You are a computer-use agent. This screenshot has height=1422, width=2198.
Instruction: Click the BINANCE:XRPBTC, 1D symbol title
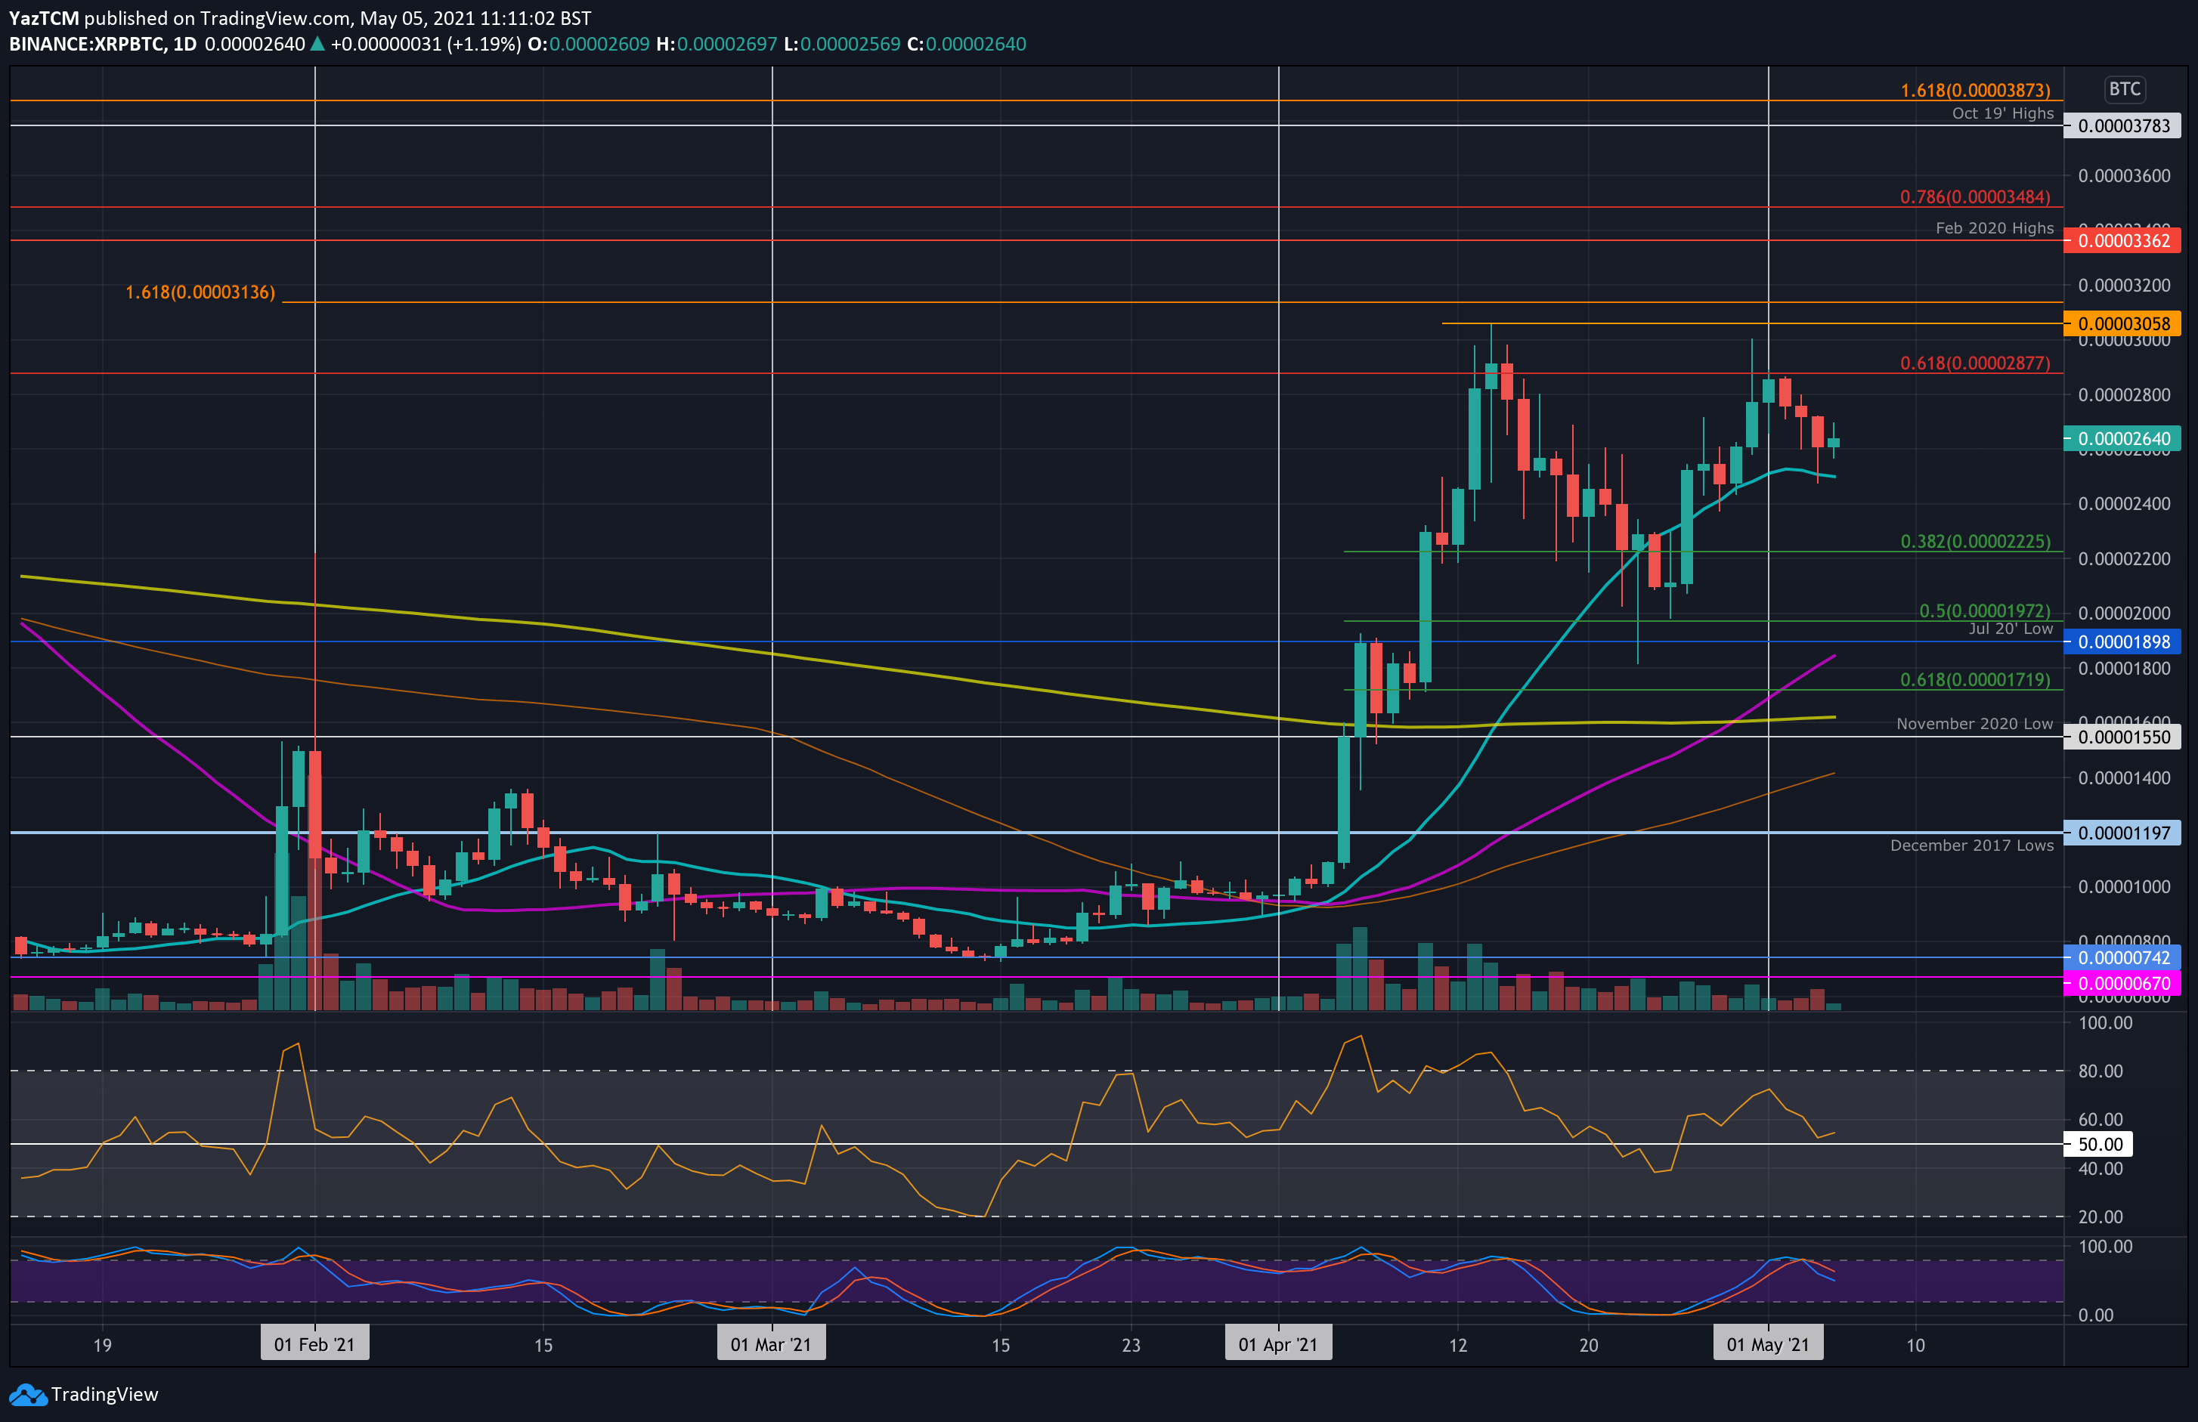[104, 45]
